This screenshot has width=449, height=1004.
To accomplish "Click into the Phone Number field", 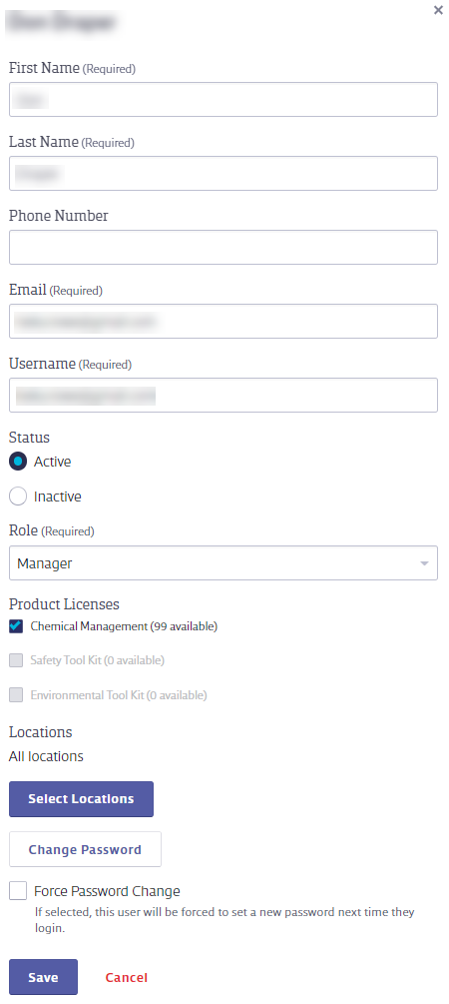I will tap(224, 247).
